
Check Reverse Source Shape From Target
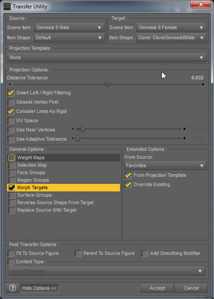(11, 202)
